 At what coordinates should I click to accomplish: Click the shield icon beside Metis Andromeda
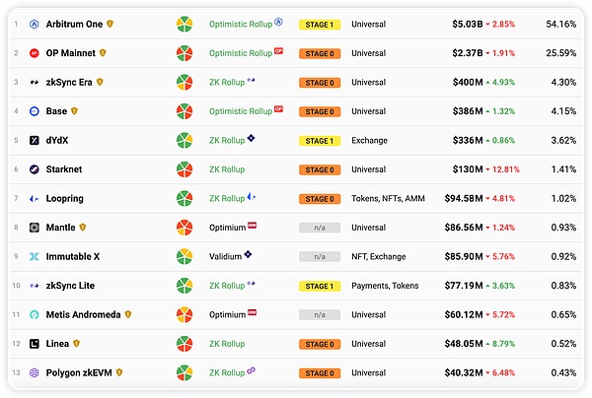(128, 314)
